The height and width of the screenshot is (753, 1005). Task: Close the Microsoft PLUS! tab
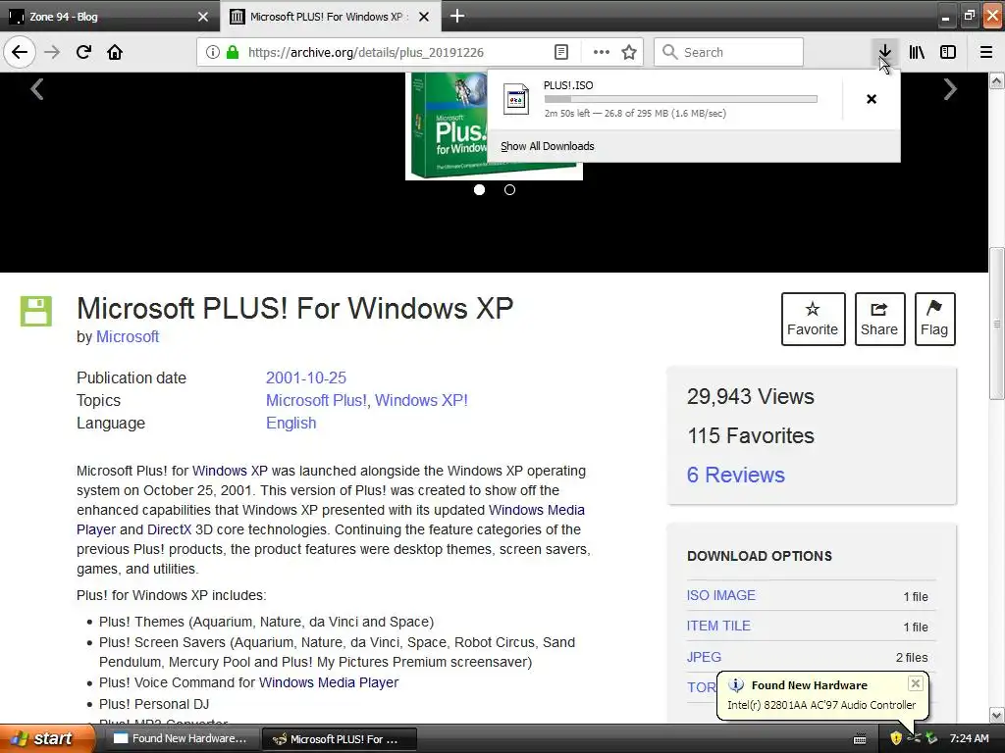pyautogui.click(x=424, y=17)
